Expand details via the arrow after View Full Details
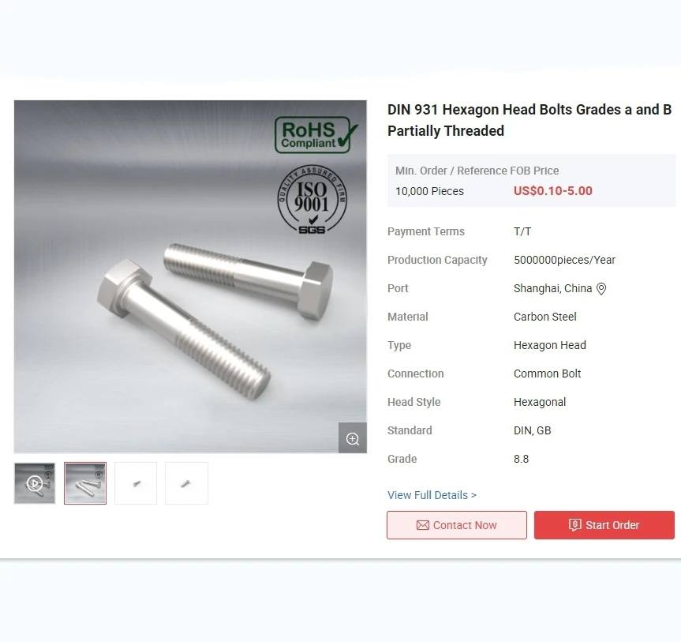681x642 pixels. click(x=473, y=495)
